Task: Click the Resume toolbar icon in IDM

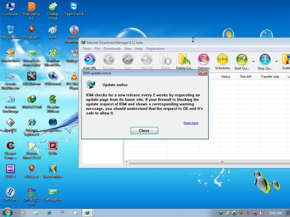Action: [109, 59]
